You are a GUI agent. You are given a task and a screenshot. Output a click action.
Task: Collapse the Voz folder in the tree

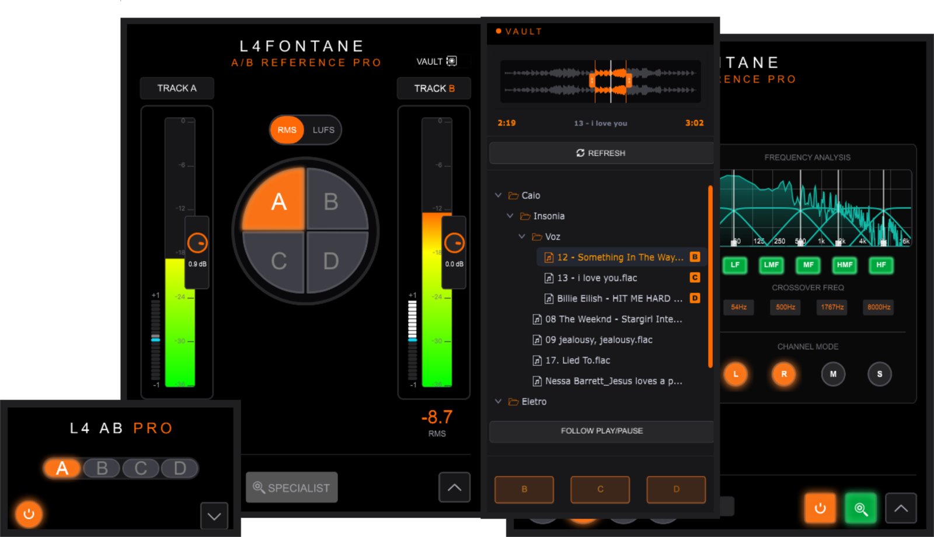coord(522,236)
